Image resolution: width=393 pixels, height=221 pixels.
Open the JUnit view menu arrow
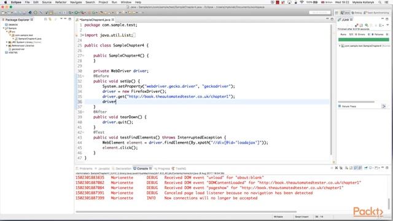coord(387,25)
